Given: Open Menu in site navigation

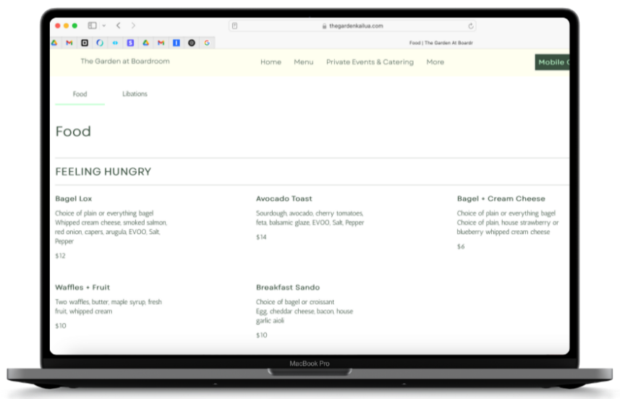Looking at the screenshot, I should (304, 62).
